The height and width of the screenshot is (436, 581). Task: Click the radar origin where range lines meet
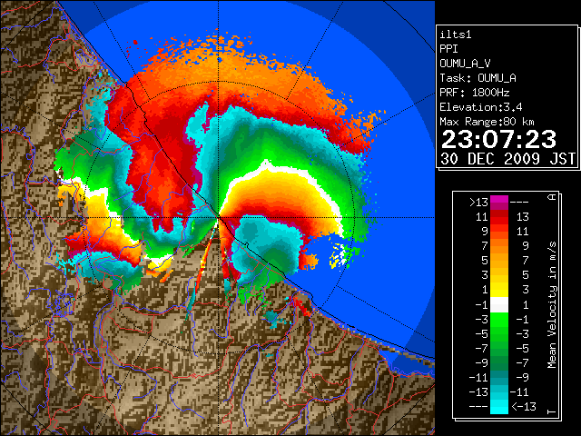(x=219, y=217)
